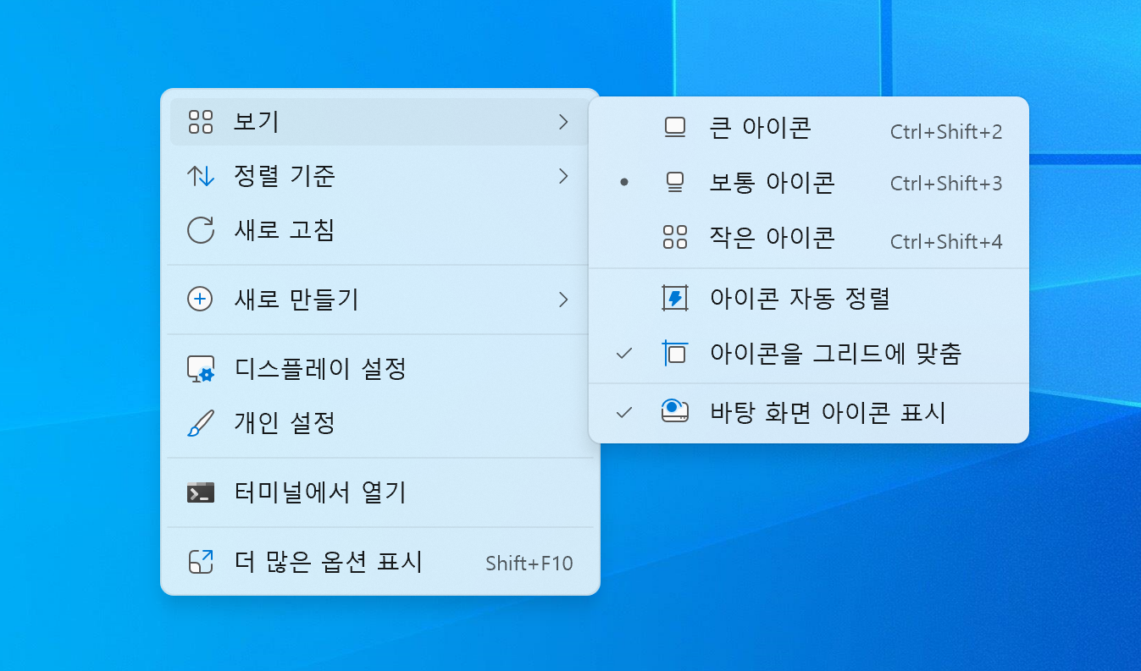
Task: Click the 아이콘을 그리드에 맞춤 grid-snap icon
Action: pos(675,353)
